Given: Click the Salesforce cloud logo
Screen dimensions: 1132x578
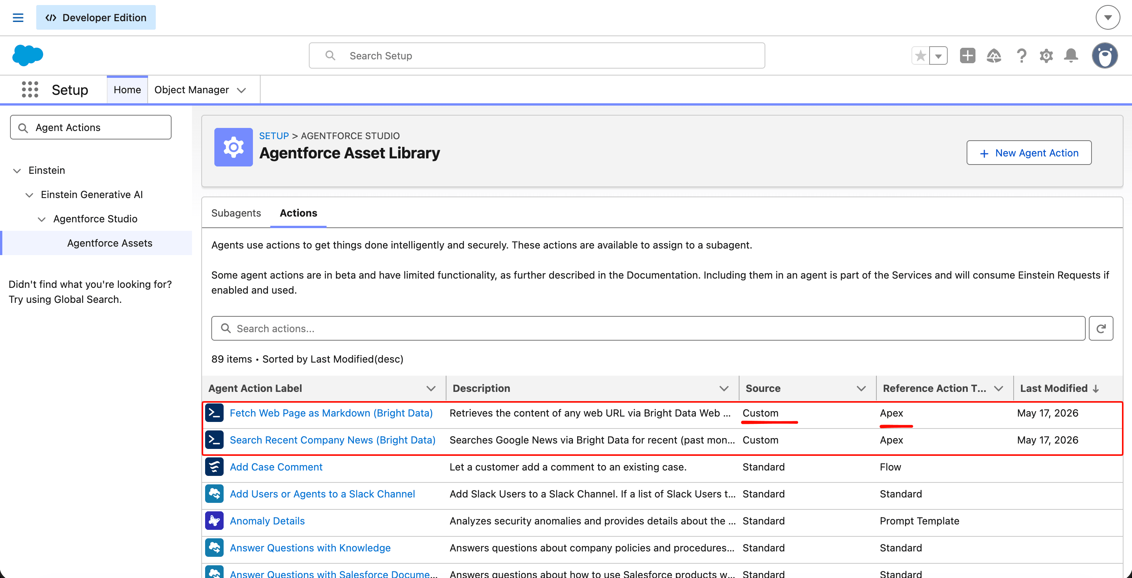Looking at the screenshot, I should 28,55.
